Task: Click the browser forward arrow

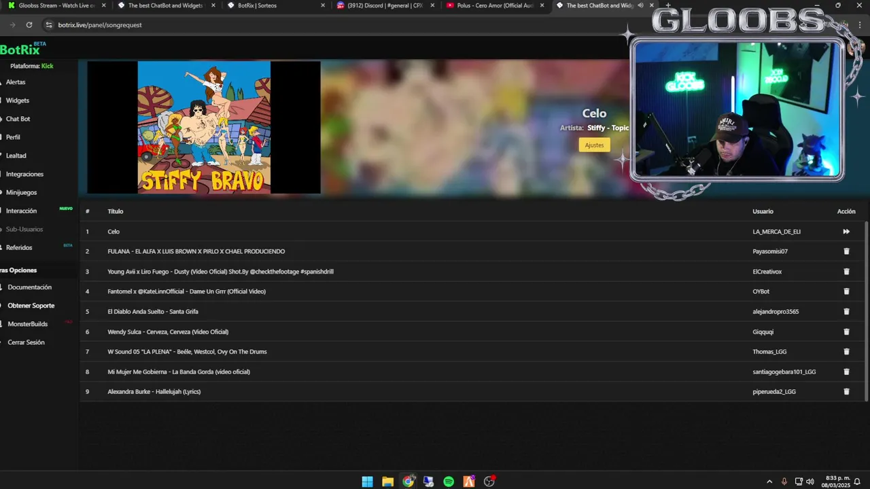Action: pyautogui.click(x=12, y=24)
